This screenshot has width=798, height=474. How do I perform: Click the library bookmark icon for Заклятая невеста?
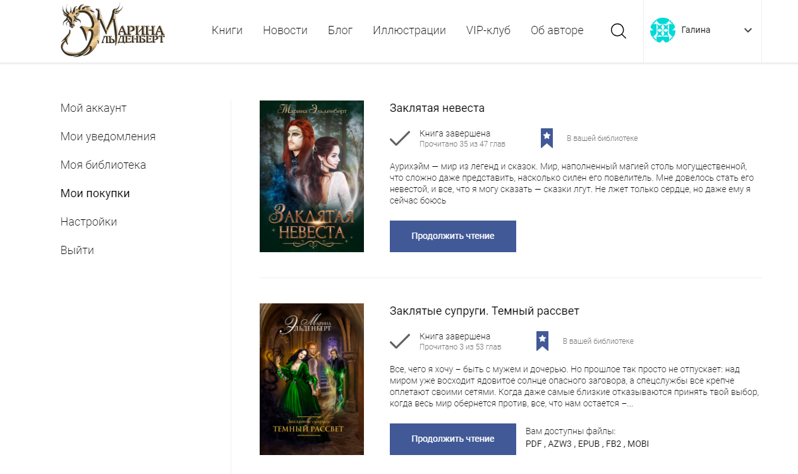pos(547,138)
